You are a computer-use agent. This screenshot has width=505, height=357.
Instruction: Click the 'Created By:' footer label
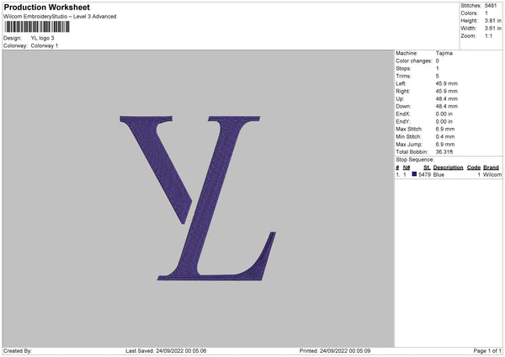pos(18,351)
